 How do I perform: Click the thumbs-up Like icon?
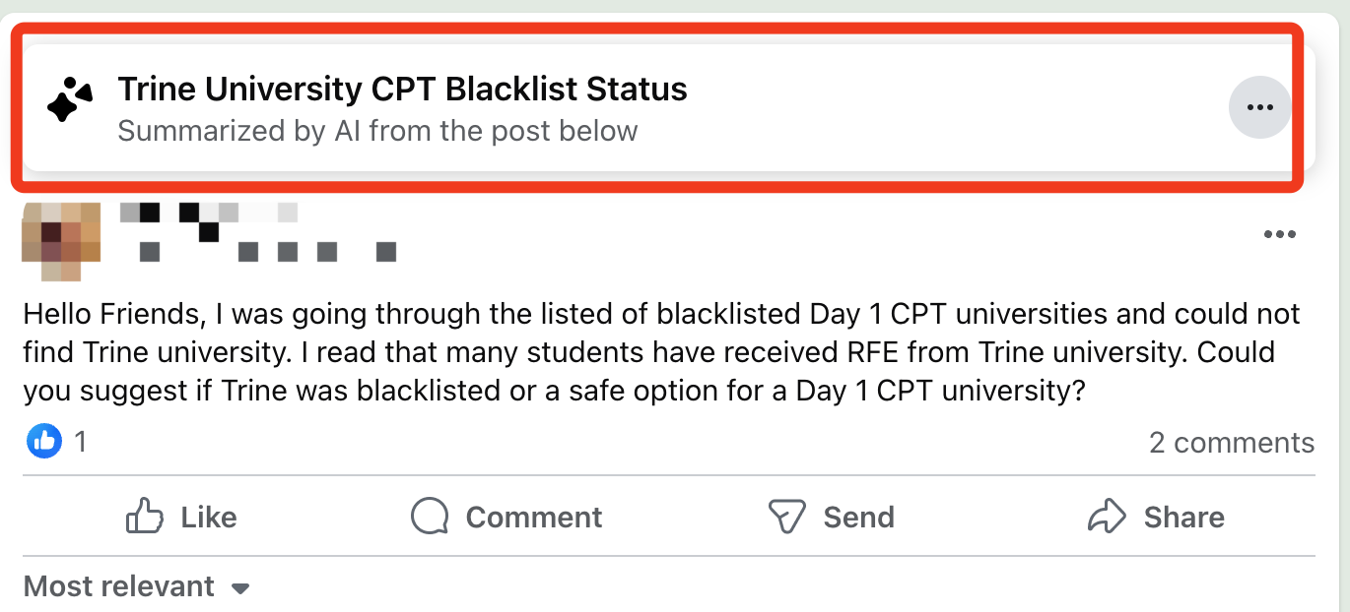(145, 517)
